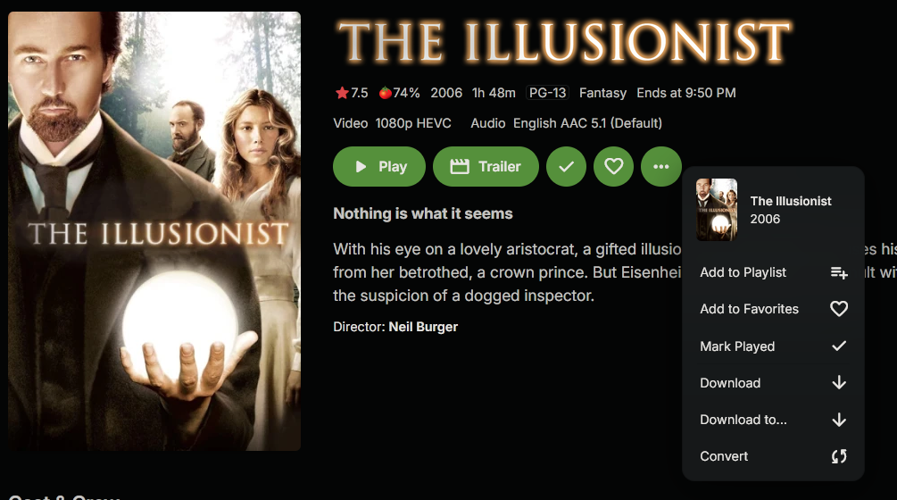
Task: Click the convert sync arrows icon
Action: click(x=839, y=456)
